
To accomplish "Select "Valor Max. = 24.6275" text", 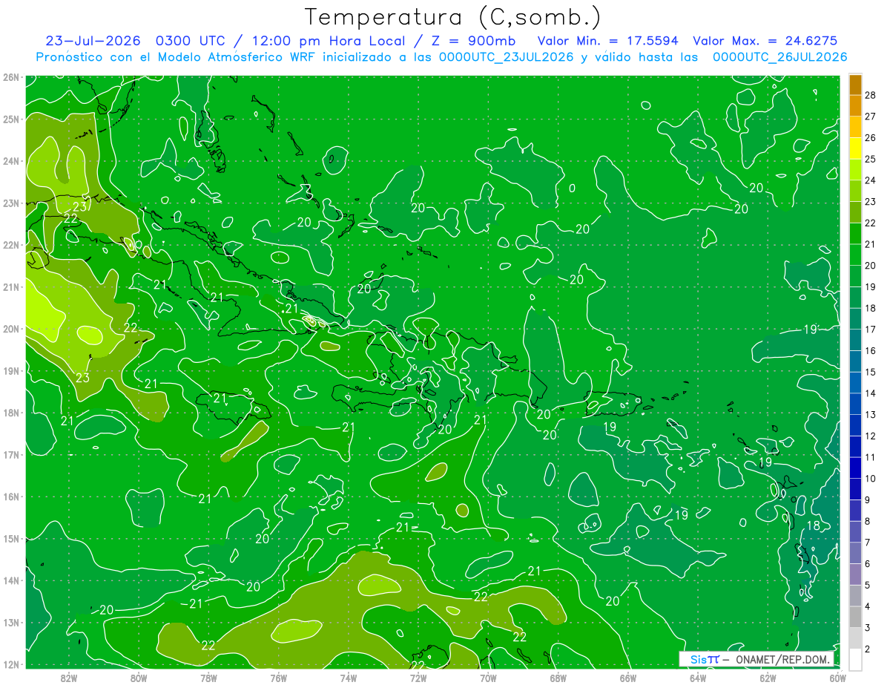I will coord(766,41).
